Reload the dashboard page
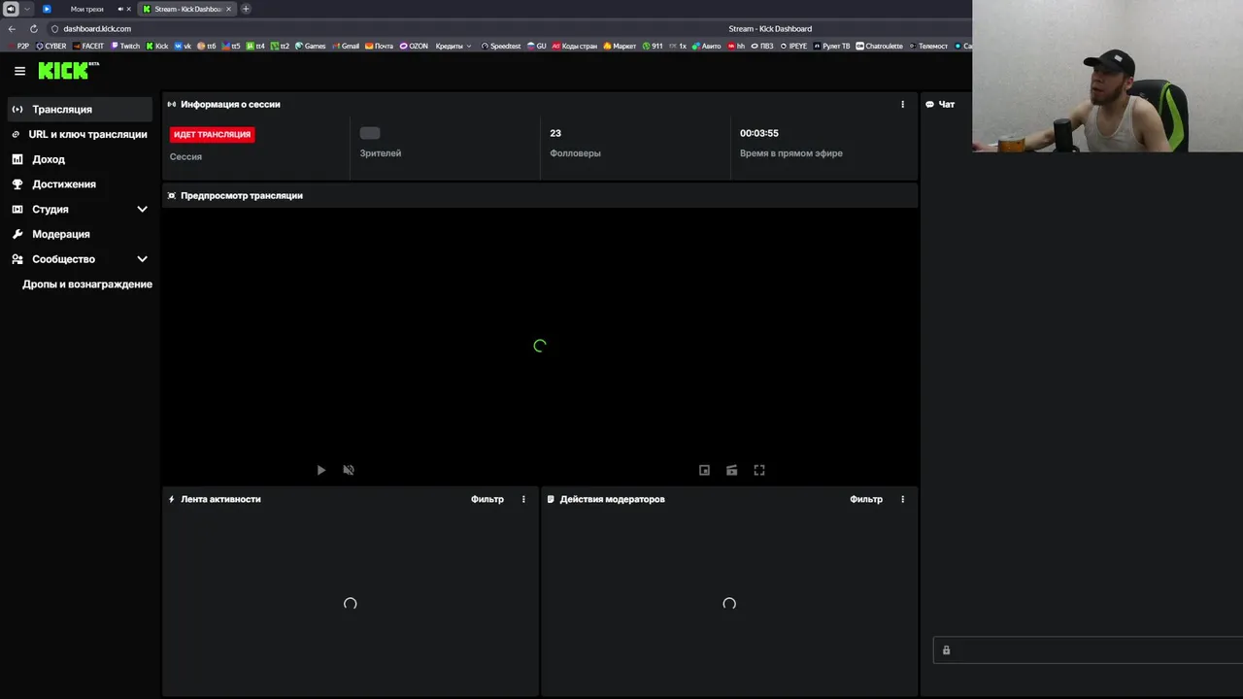 coord(34,29)
